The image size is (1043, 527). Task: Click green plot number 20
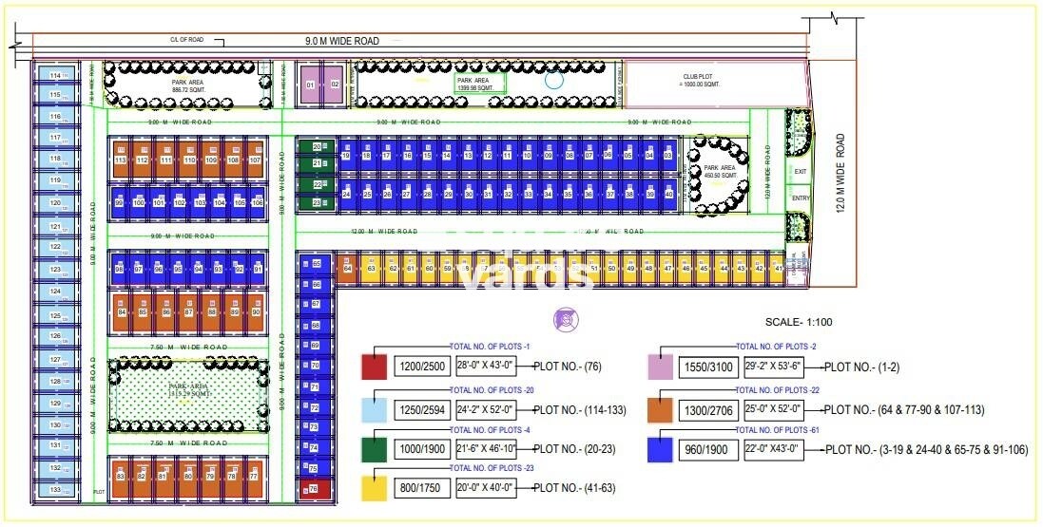coord(318,146)
